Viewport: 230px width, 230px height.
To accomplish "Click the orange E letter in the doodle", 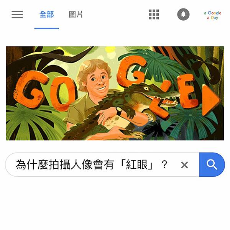I will click(189, 91).
